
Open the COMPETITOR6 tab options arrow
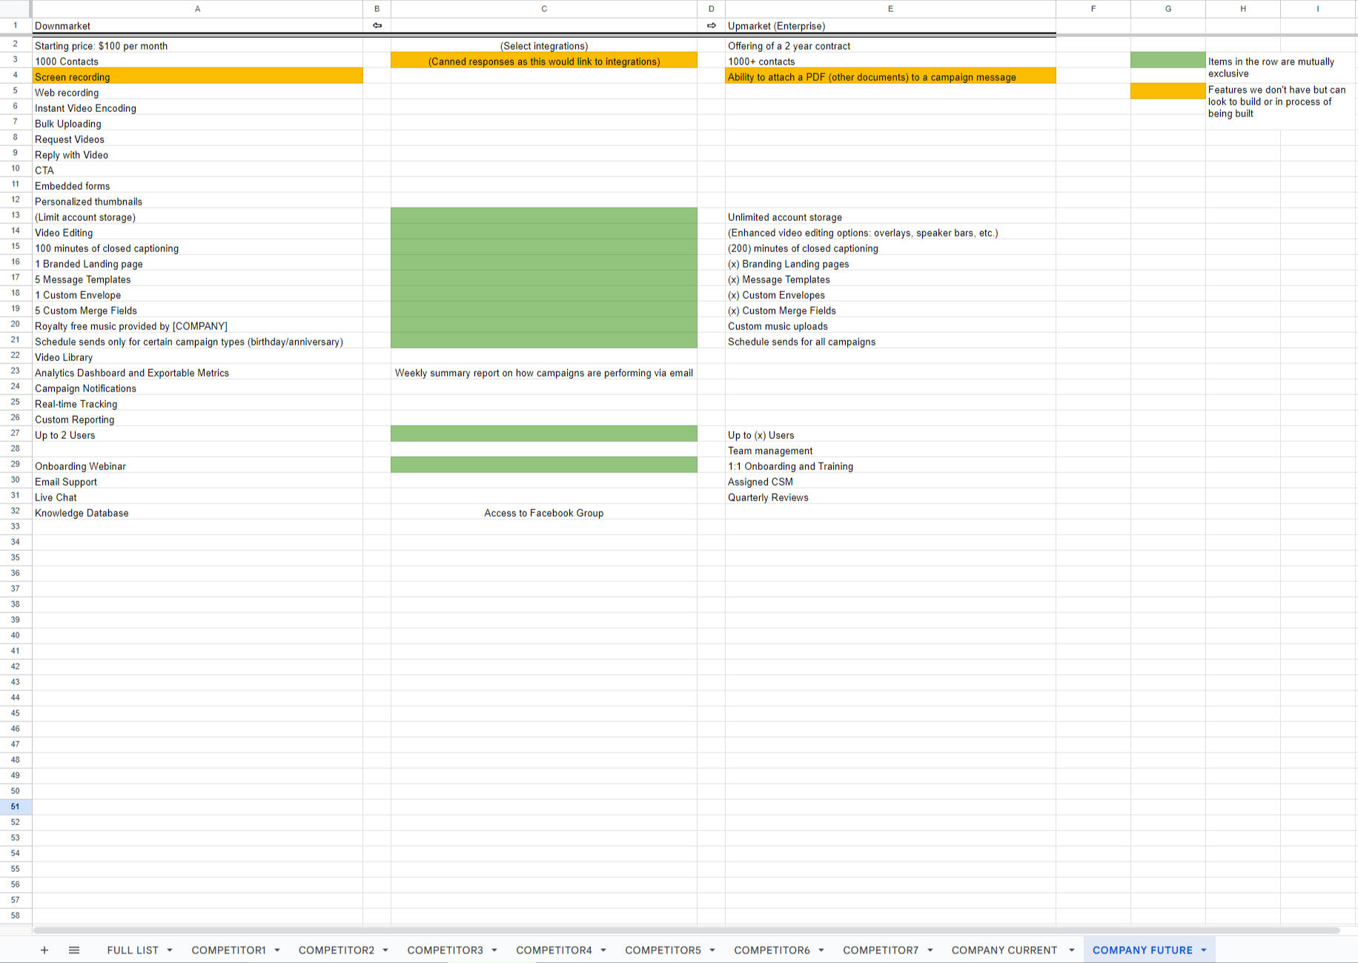(821, 950)
